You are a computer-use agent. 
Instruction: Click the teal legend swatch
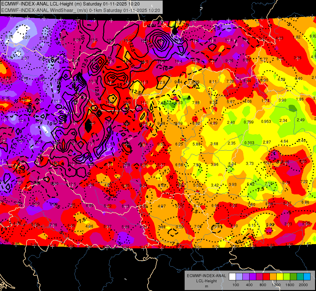click(300, 277)
